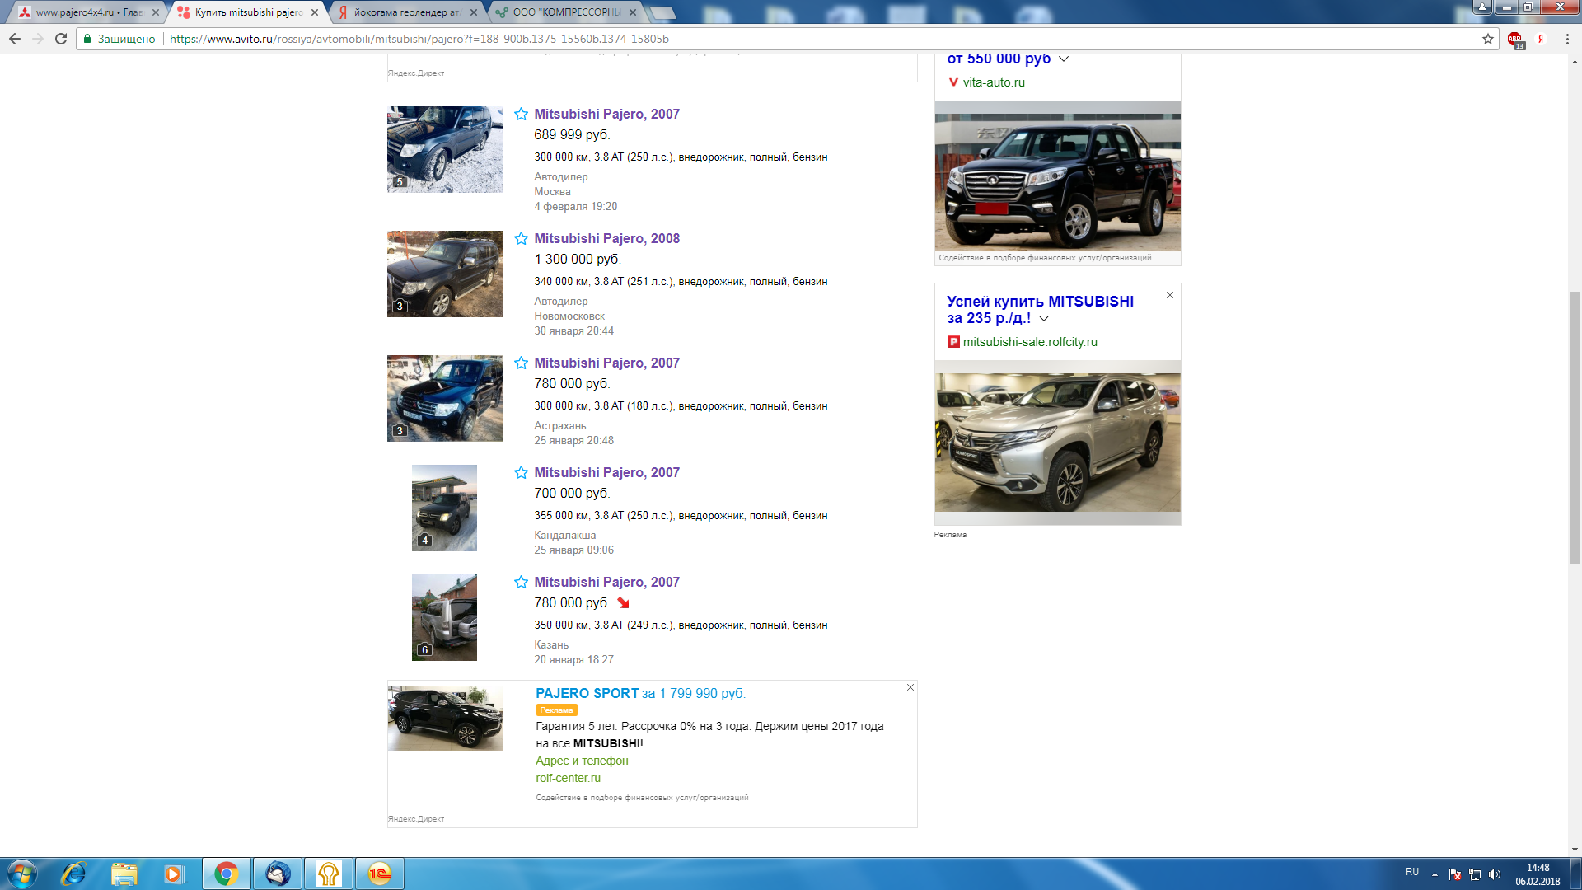
Task: Close the Mitsubishi rolfcity advertisement
Action: [x=1169, y=295]
